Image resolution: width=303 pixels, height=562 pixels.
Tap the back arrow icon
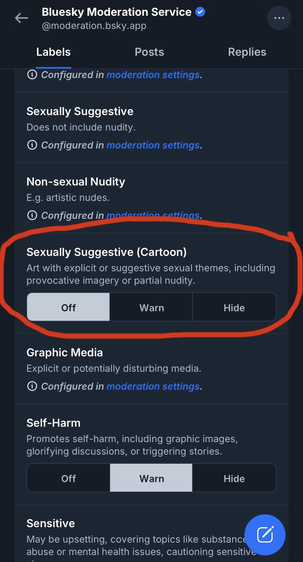coord(21,18)
